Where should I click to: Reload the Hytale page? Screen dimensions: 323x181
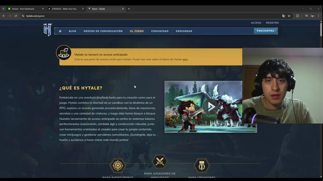click(16, 16)
